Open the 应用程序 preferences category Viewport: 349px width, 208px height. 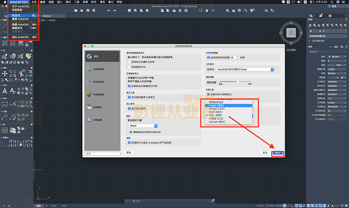(x=102, y=107)
